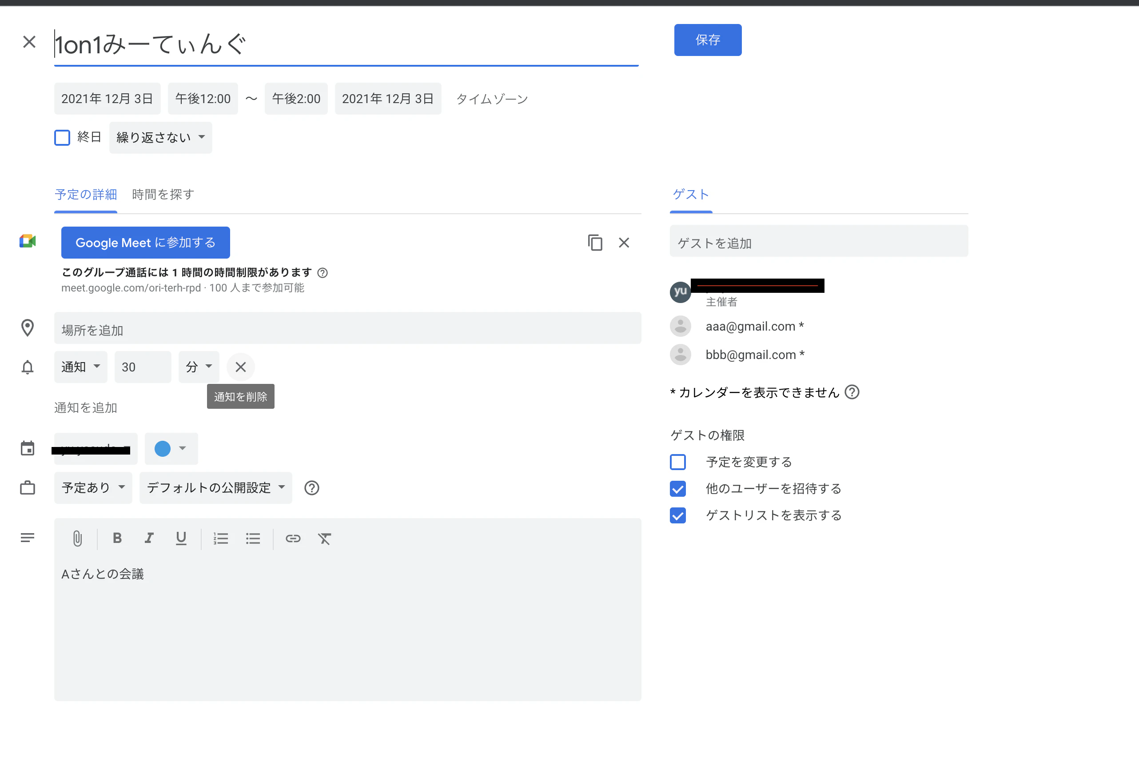Click the event title field

pos(346,44)
